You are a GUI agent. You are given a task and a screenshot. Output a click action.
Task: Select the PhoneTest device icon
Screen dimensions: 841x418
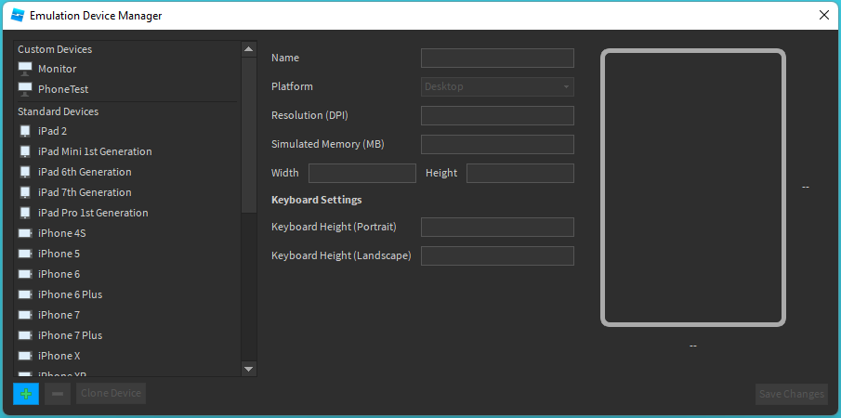25,89
